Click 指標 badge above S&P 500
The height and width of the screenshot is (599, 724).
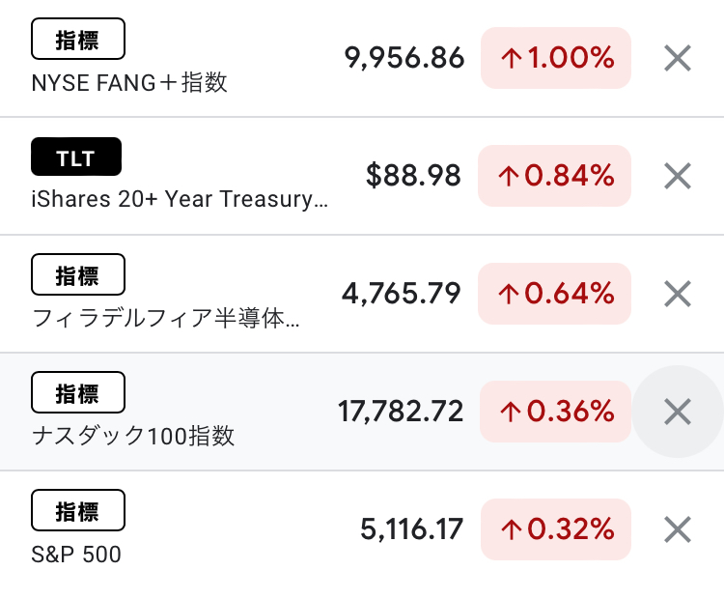coord(78,510)
